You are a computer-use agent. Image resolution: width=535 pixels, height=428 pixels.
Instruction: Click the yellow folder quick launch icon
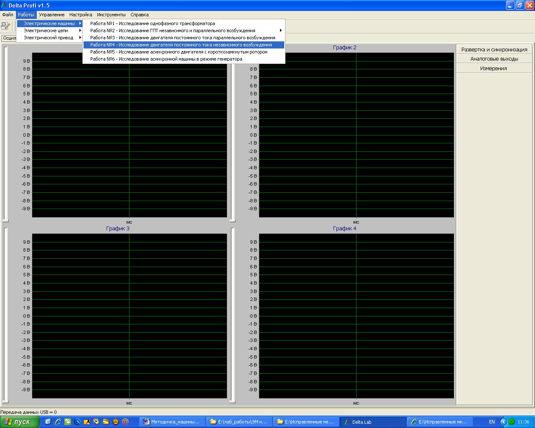point(87,422)
